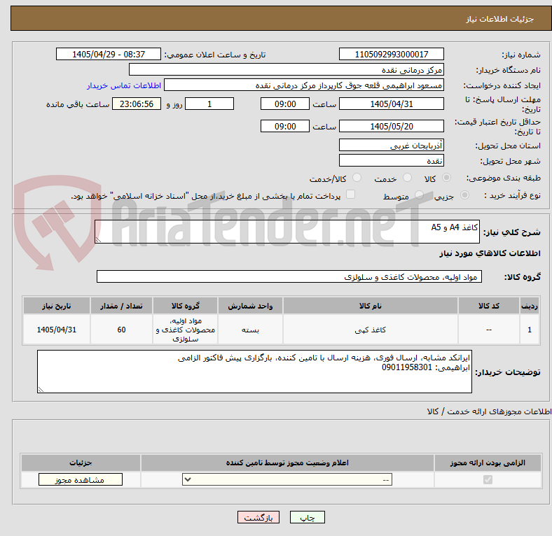Click the گروه کالا column header
Image resolution: width=552 pixels, height=536 pixels.
186,306
